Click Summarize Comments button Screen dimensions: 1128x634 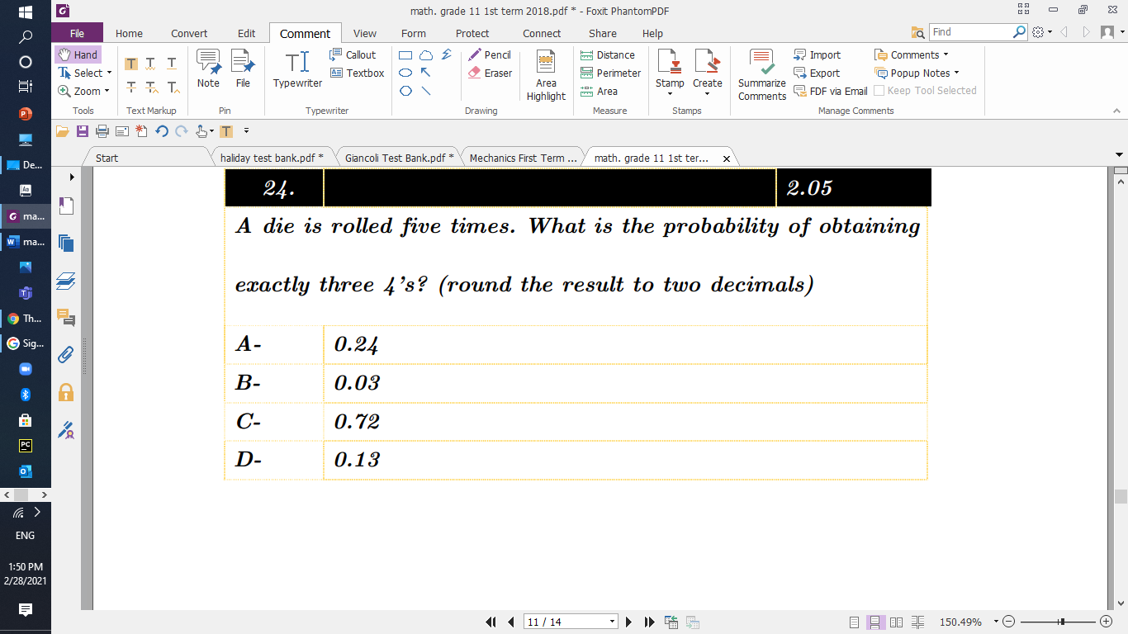coord(762,75)
